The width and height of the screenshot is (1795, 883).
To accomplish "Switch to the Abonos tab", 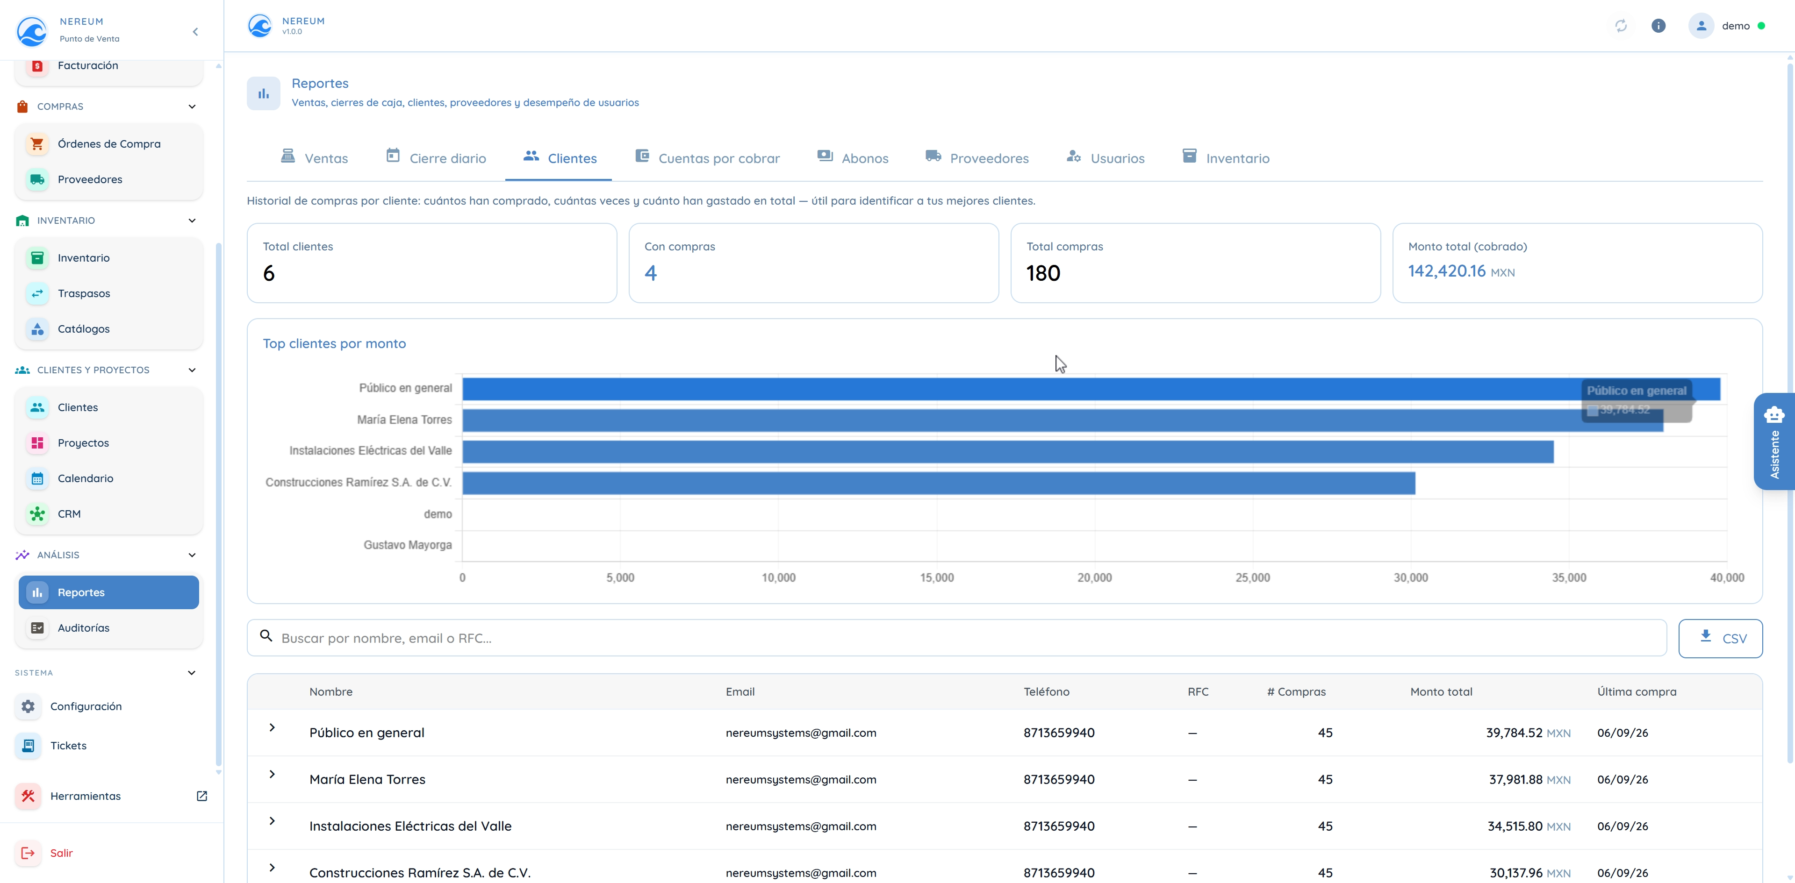I will 853,158.
